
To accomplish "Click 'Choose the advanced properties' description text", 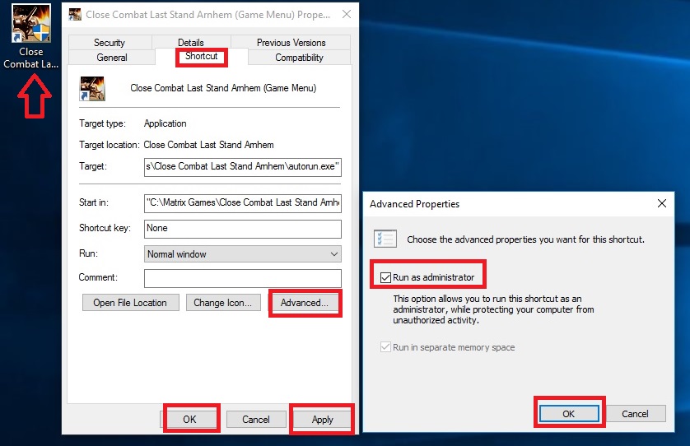I will [x=525, y=239].
